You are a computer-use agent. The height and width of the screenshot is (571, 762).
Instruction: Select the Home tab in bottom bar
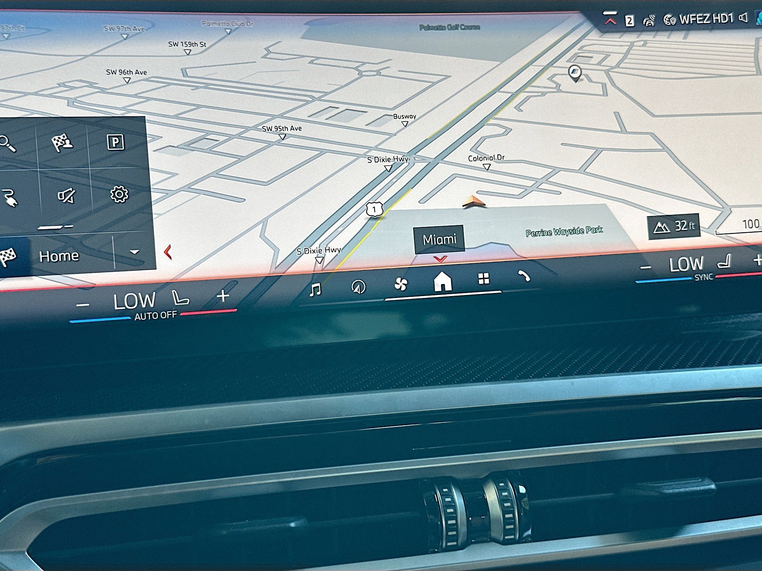pyautogui.click(x=442, y=281)
